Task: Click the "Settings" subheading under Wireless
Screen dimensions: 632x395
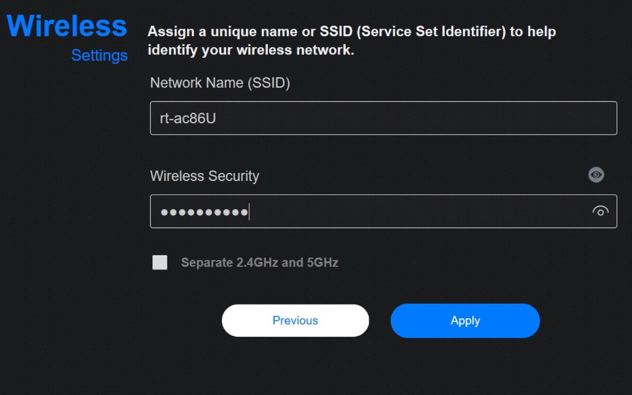Action: coord(99,55)
